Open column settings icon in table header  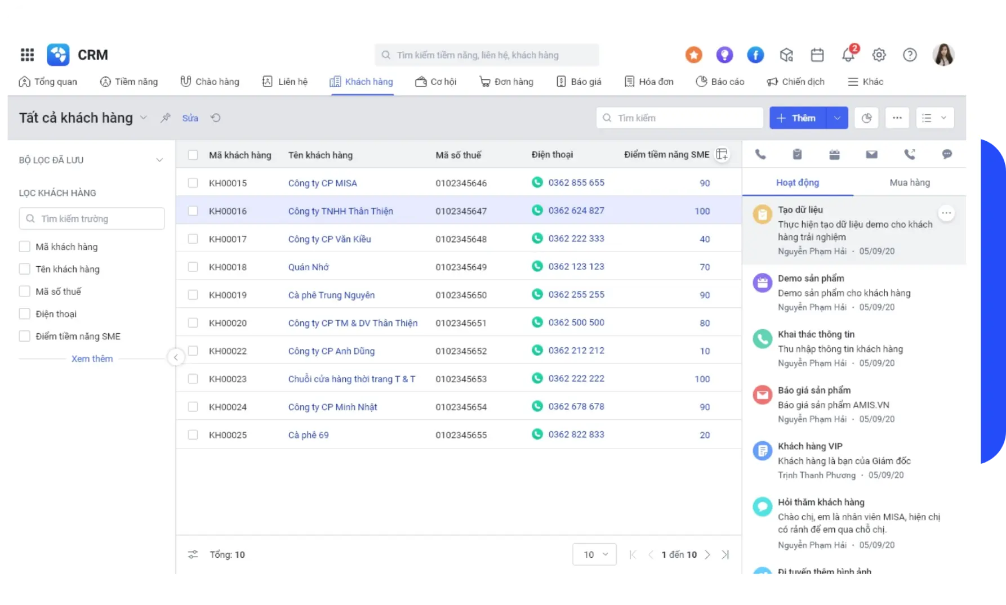[x=722, y=154]
